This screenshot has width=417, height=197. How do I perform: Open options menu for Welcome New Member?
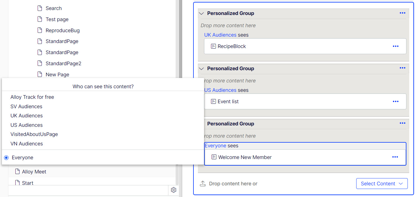tap(395, 157)
